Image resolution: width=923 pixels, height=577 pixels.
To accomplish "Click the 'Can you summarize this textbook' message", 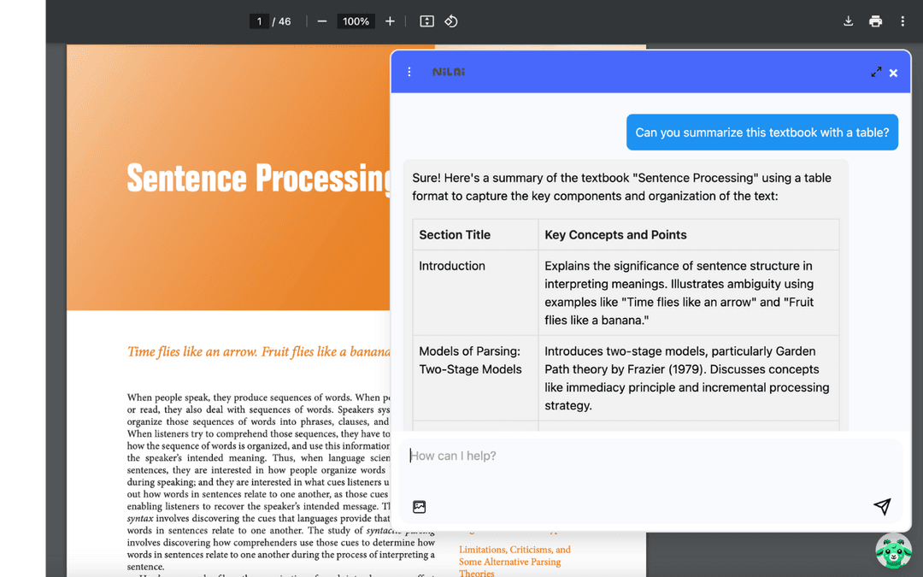I will pyautogui.click(x=761, y=132).
